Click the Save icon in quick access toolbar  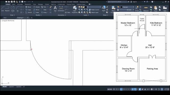pyautogui.click(x=12, y=2)
